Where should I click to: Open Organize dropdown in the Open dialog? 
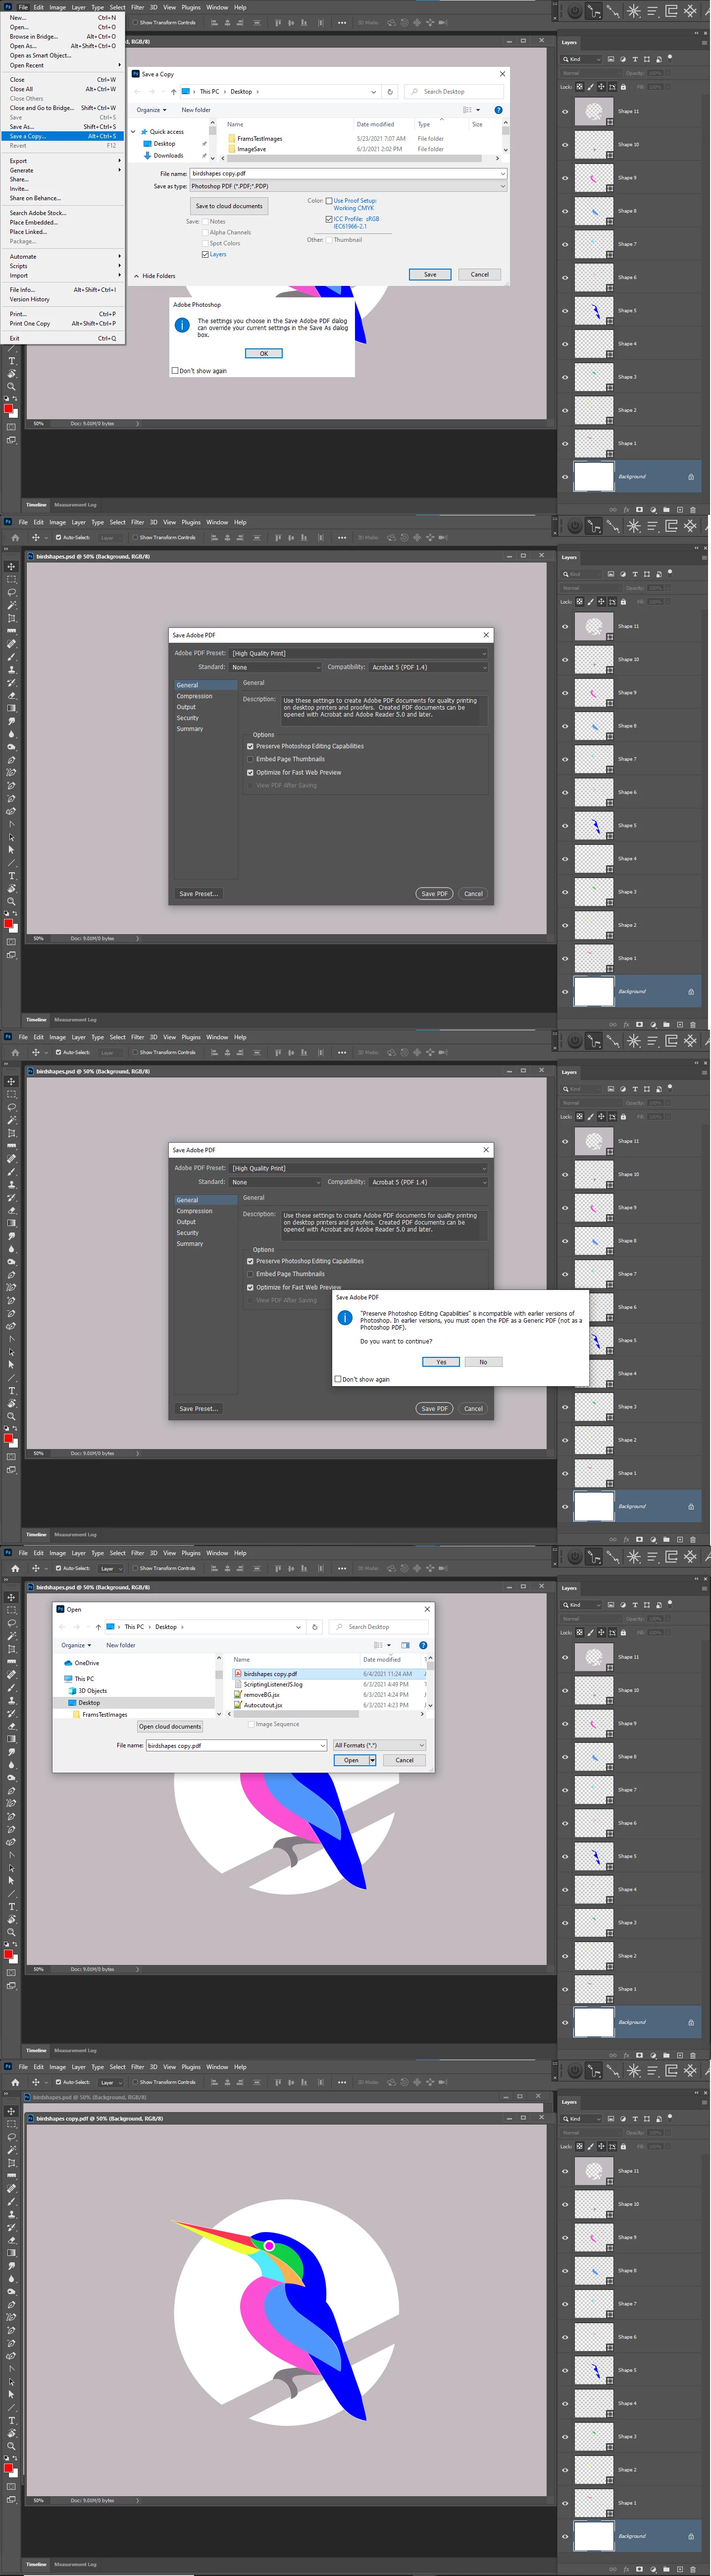(76, 1645)
